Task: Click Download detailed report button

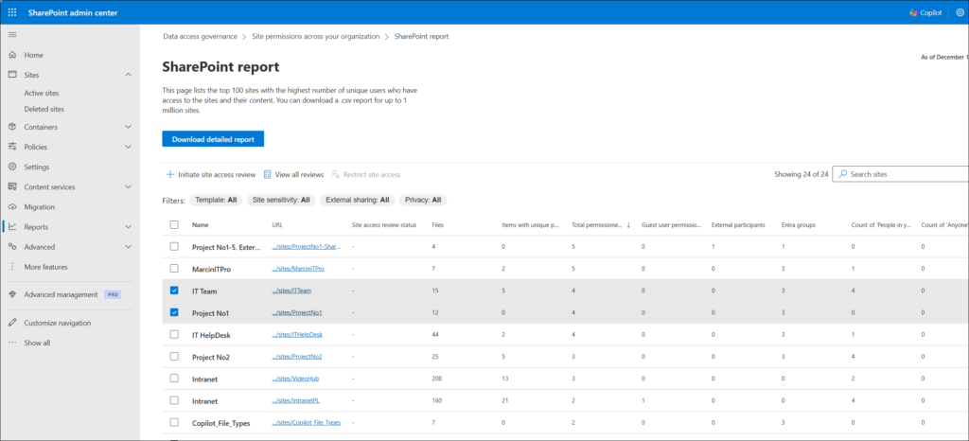Action: pyautogui.click(x=212, y=139)
